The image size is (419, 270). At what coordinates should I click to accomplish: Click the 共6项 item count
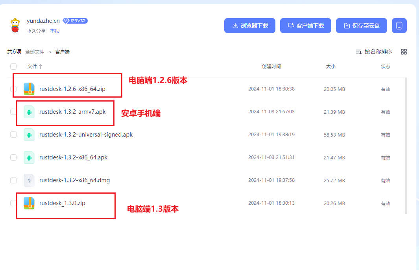tap(14, 52)
